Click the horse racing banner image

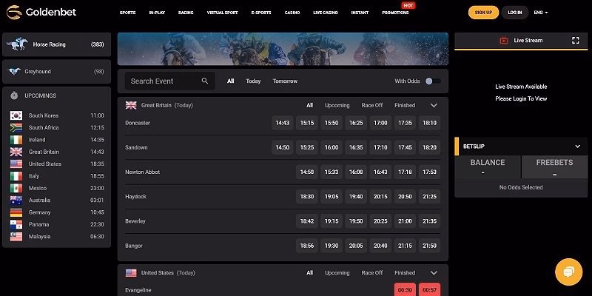(283, 49)
